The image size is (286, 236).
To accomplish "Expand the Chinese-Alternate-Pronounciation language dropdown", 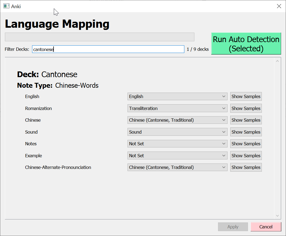I will (177, 167).
